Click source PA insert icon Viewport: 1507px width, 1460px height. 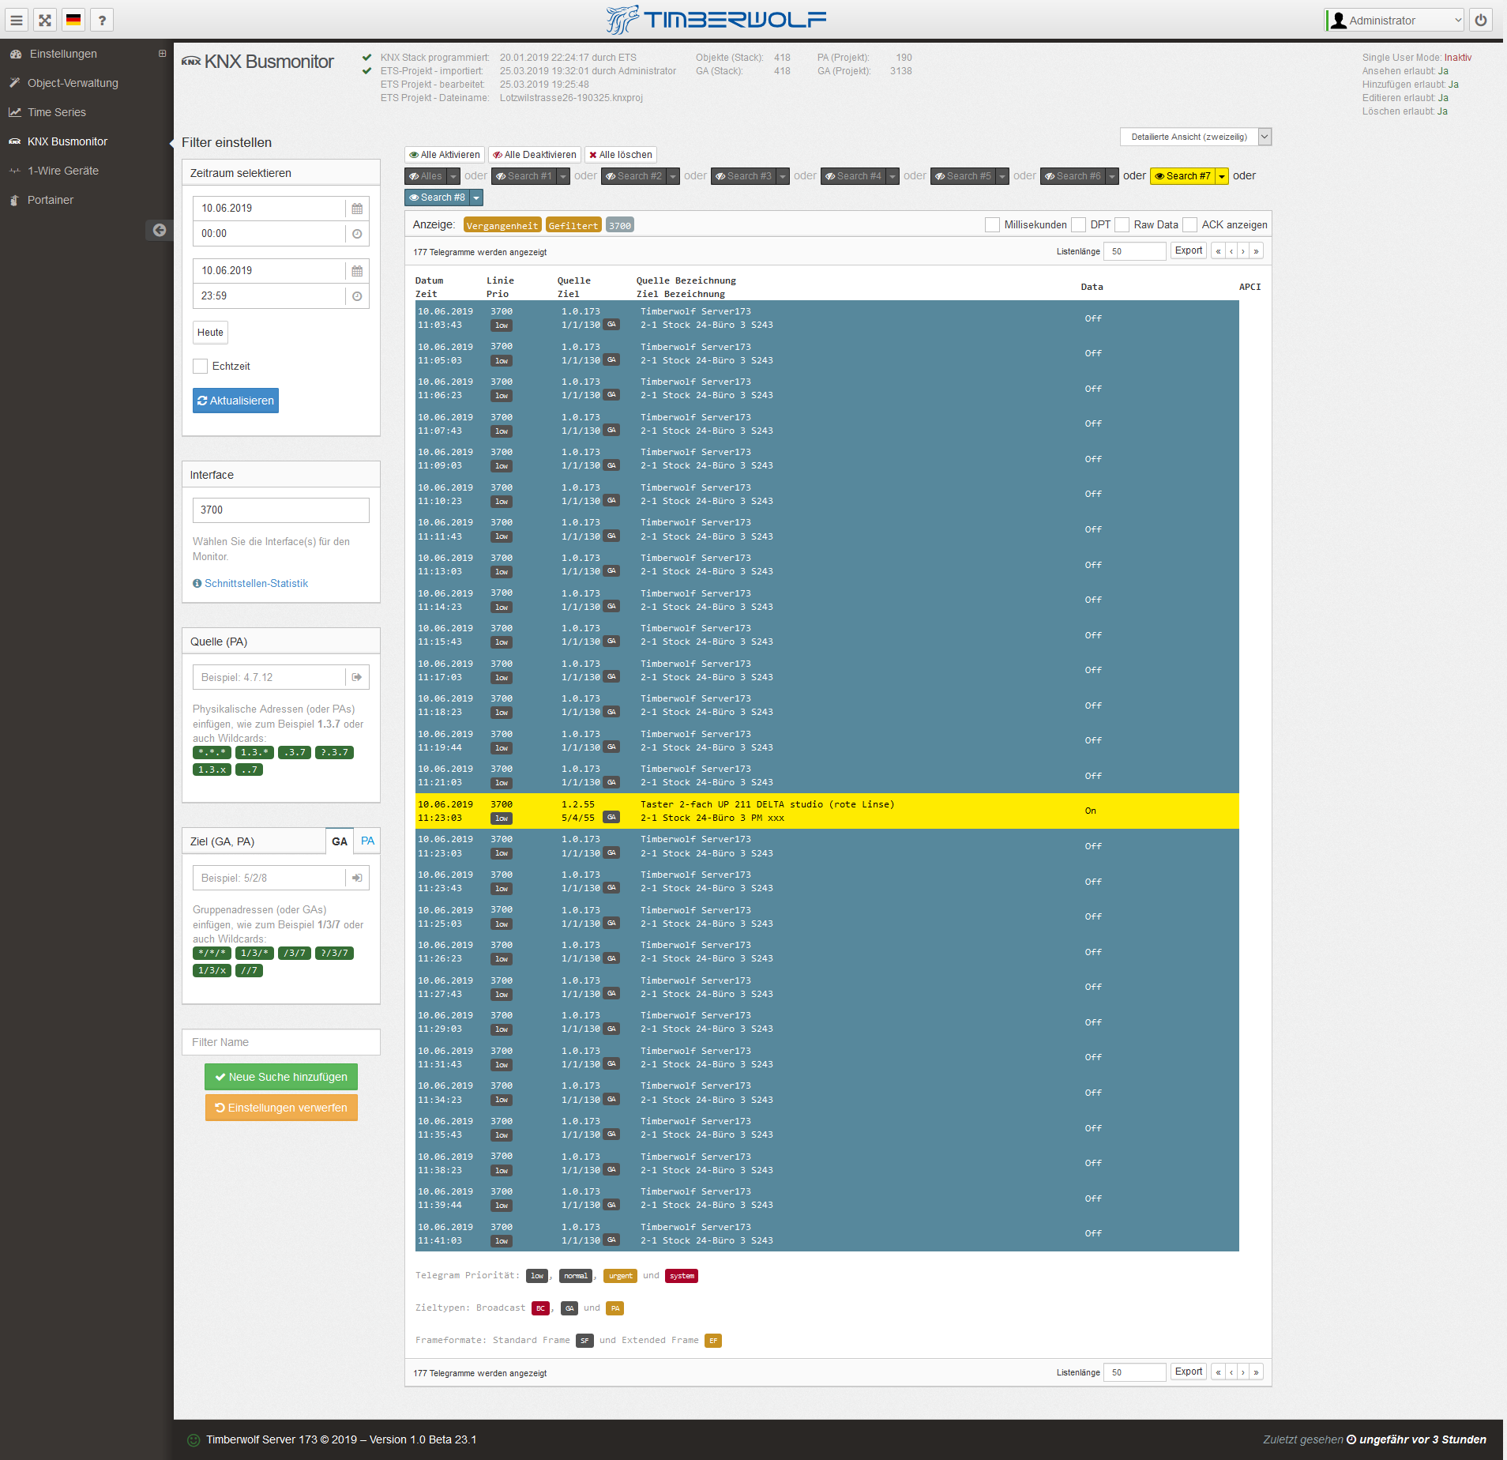(x=357, y=677)
